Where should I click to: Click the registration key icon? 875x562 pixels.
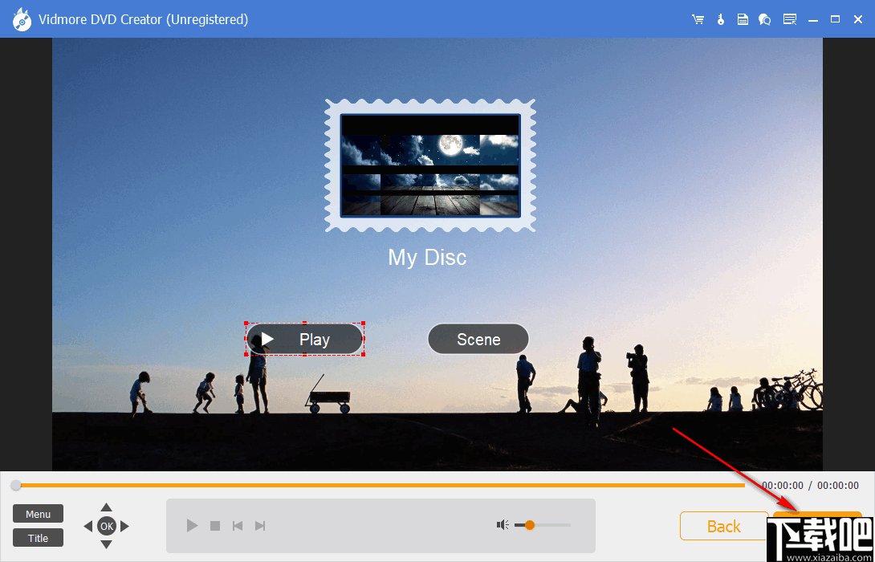pos(720,18)
